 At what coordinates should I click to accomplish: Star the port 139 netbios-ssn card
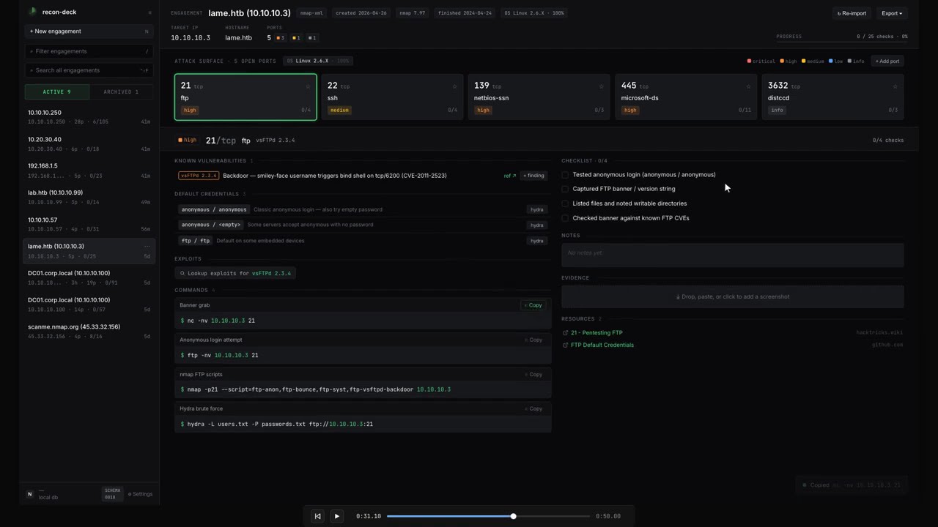pyautogui.click(x=601, y=86)
